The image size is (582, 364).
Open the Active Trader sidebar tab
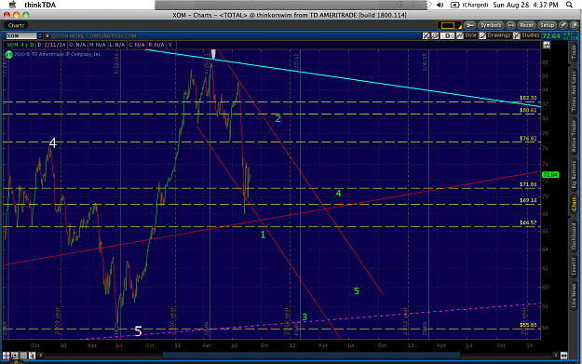click(x=574, y=137)
